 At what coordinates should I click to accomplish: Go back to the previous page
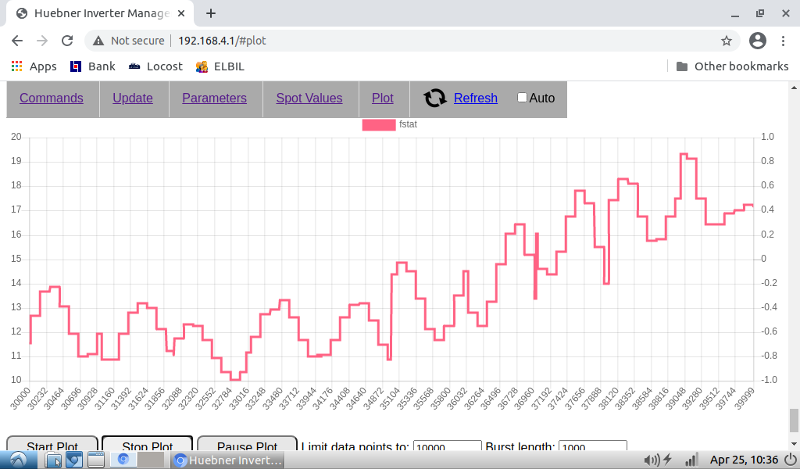click(17, 41)
